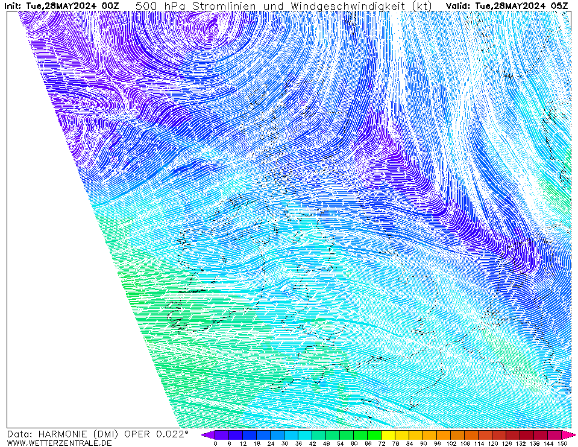This screenshot has height=447, width=578.
Task: Click the legend label '120'
Action: [493, 443]
